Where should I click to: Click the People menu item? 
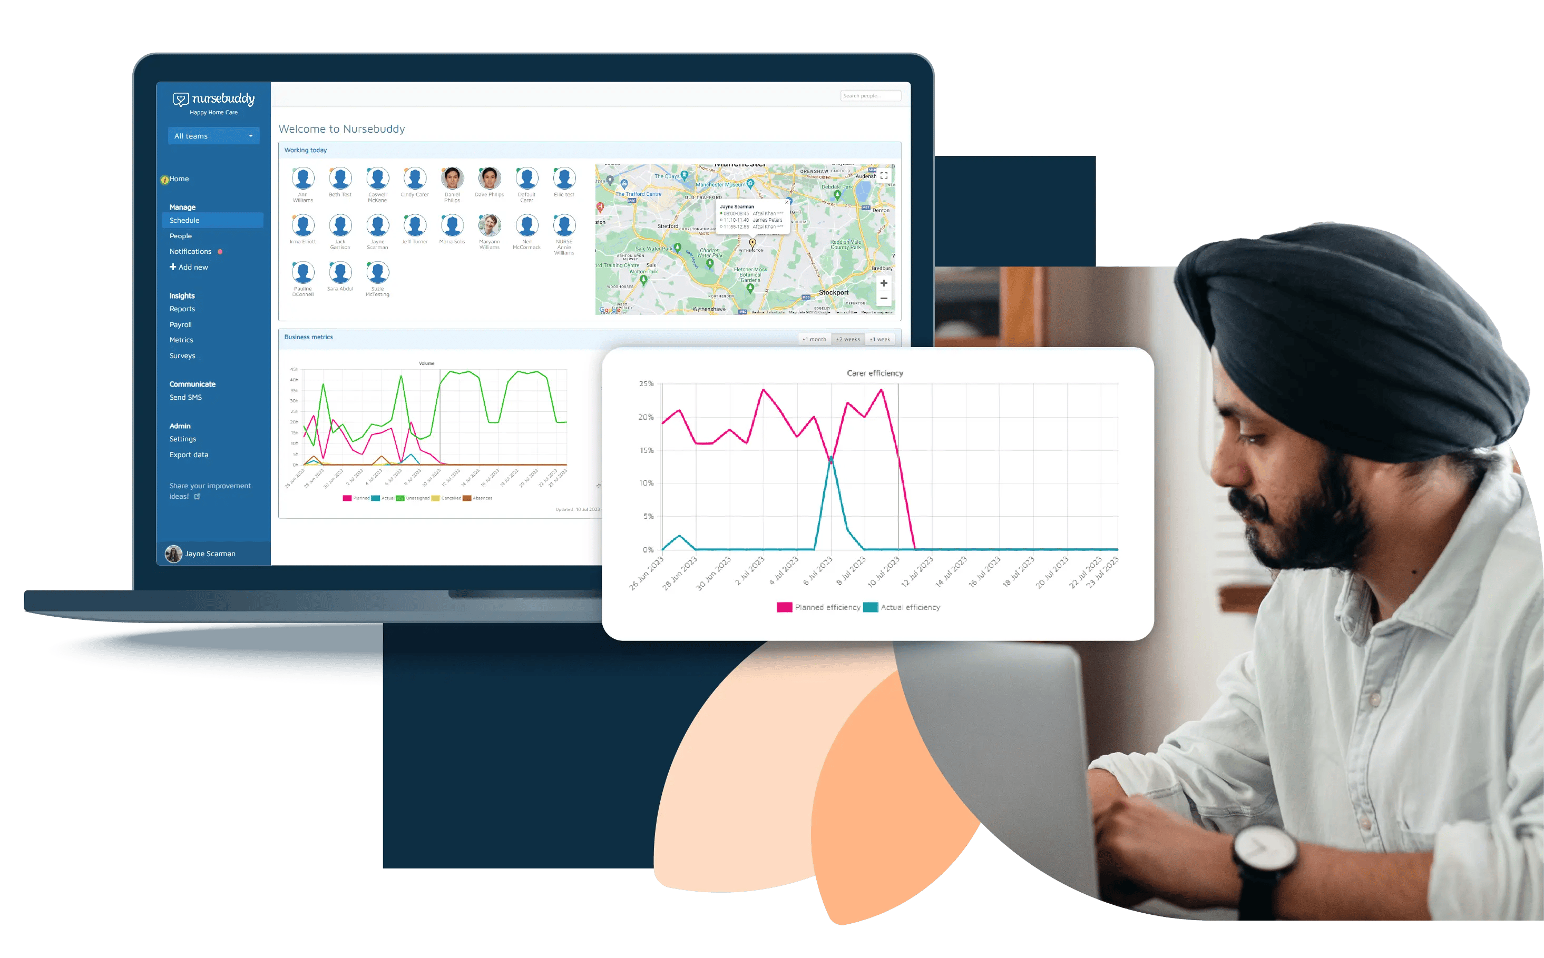[181, 235]
